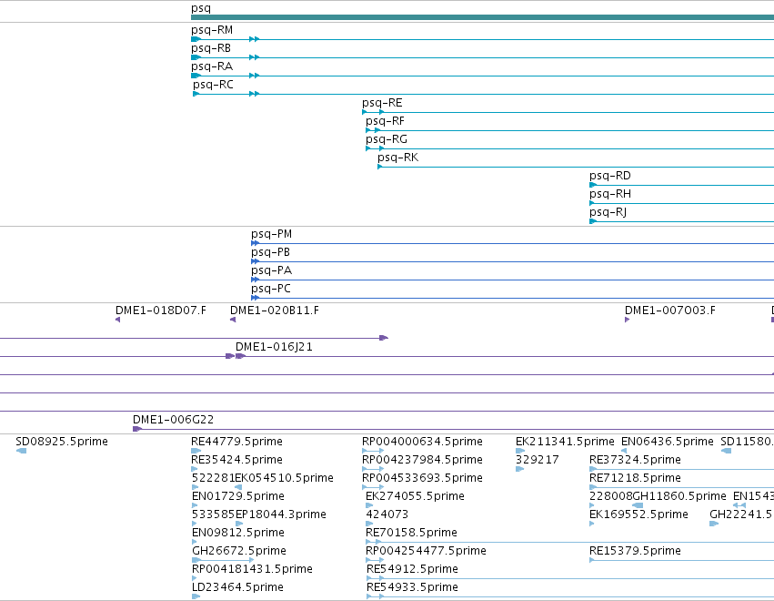Select EST RE44779.5prime label
The height and width of the screenshot is (601, 774).
237,442
